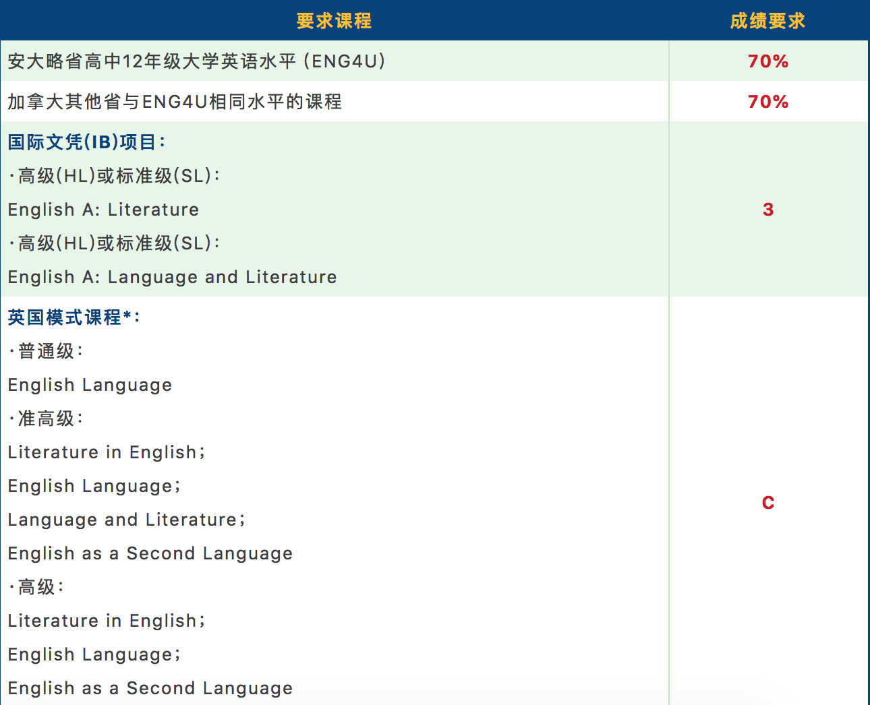Click English Language under 普通级
870x705 pixels.
90,385
